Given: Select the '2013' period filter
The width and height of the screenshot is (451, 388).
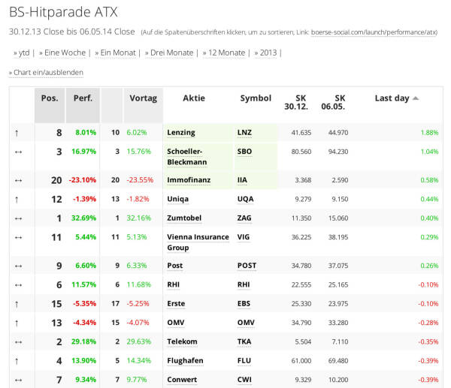Looking at the screenshot, I should click(268, 53).
